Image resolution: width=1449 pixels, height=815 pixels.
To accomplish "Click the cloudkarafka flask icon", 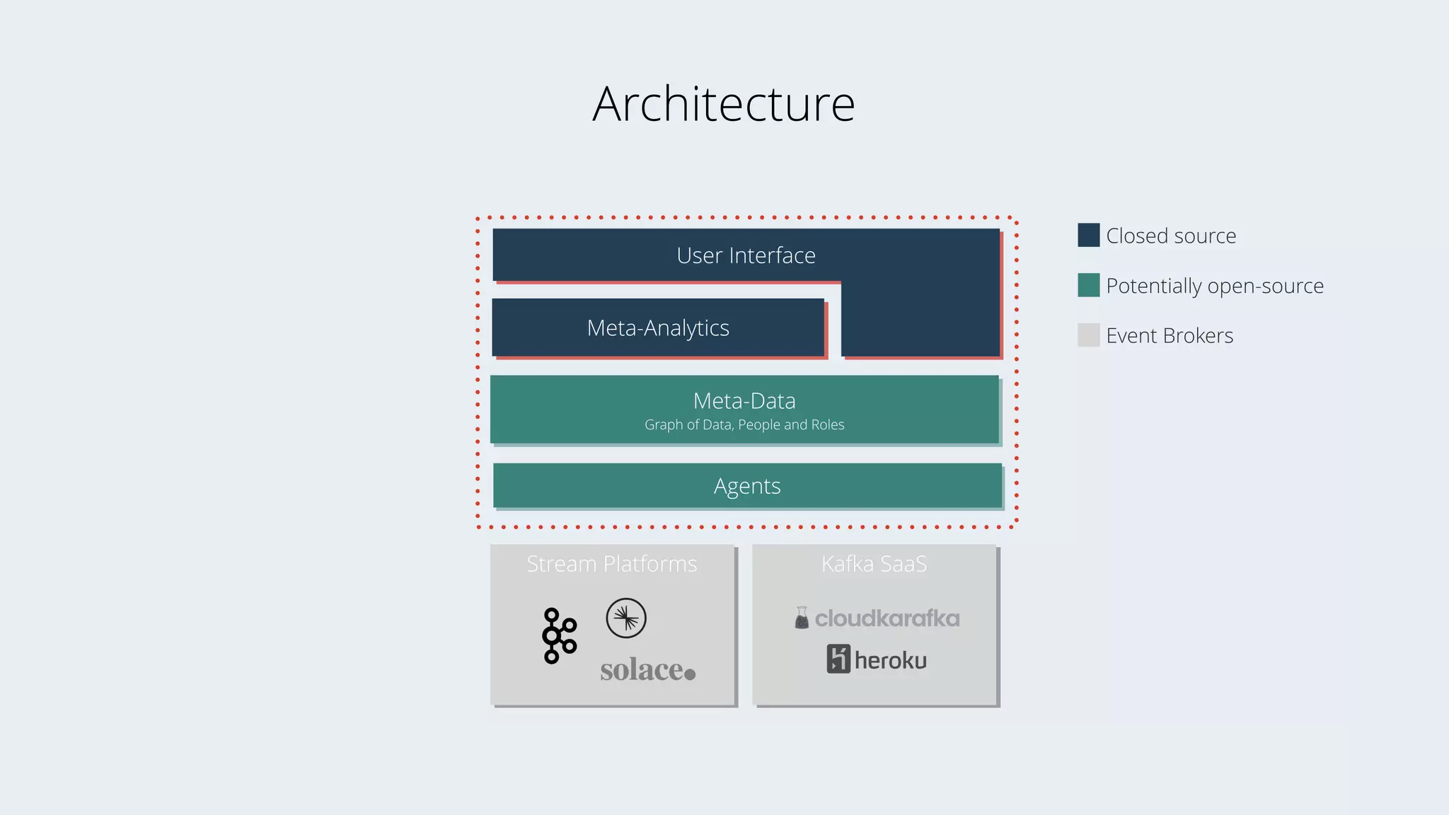I will (802, 618).
